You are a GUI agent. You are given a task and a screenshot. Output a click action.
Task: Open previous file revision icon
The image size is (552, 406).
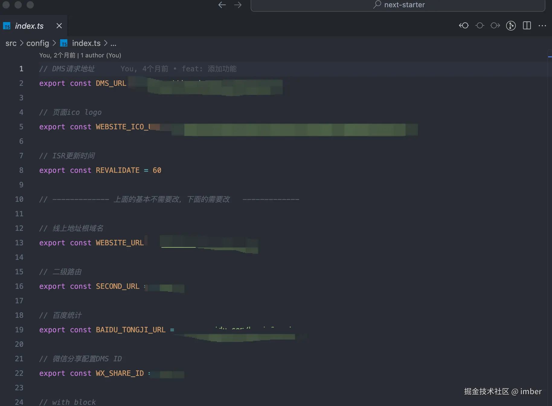pos(464,26)
